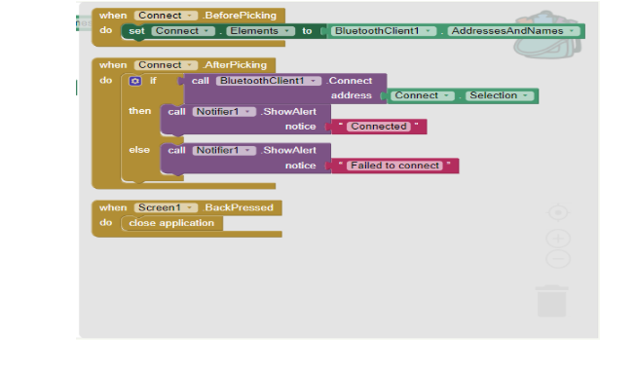Zoom in with the plus circle icon
This screenshot has width=636, height=370.
[x=558, y=239]
